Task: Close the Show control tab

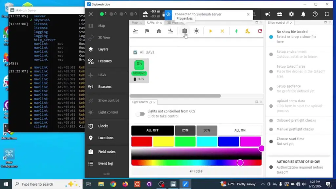Action: (x=291, y=23)
